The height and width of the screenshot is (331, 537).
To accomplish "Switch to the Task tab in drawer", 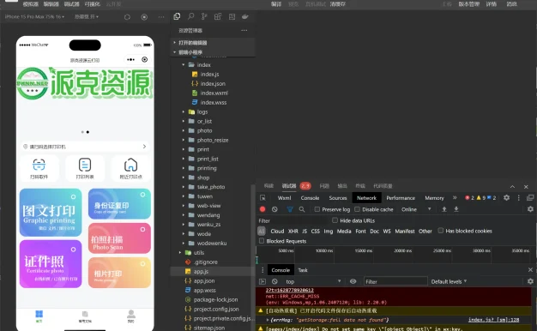I will tap(303, 270).
